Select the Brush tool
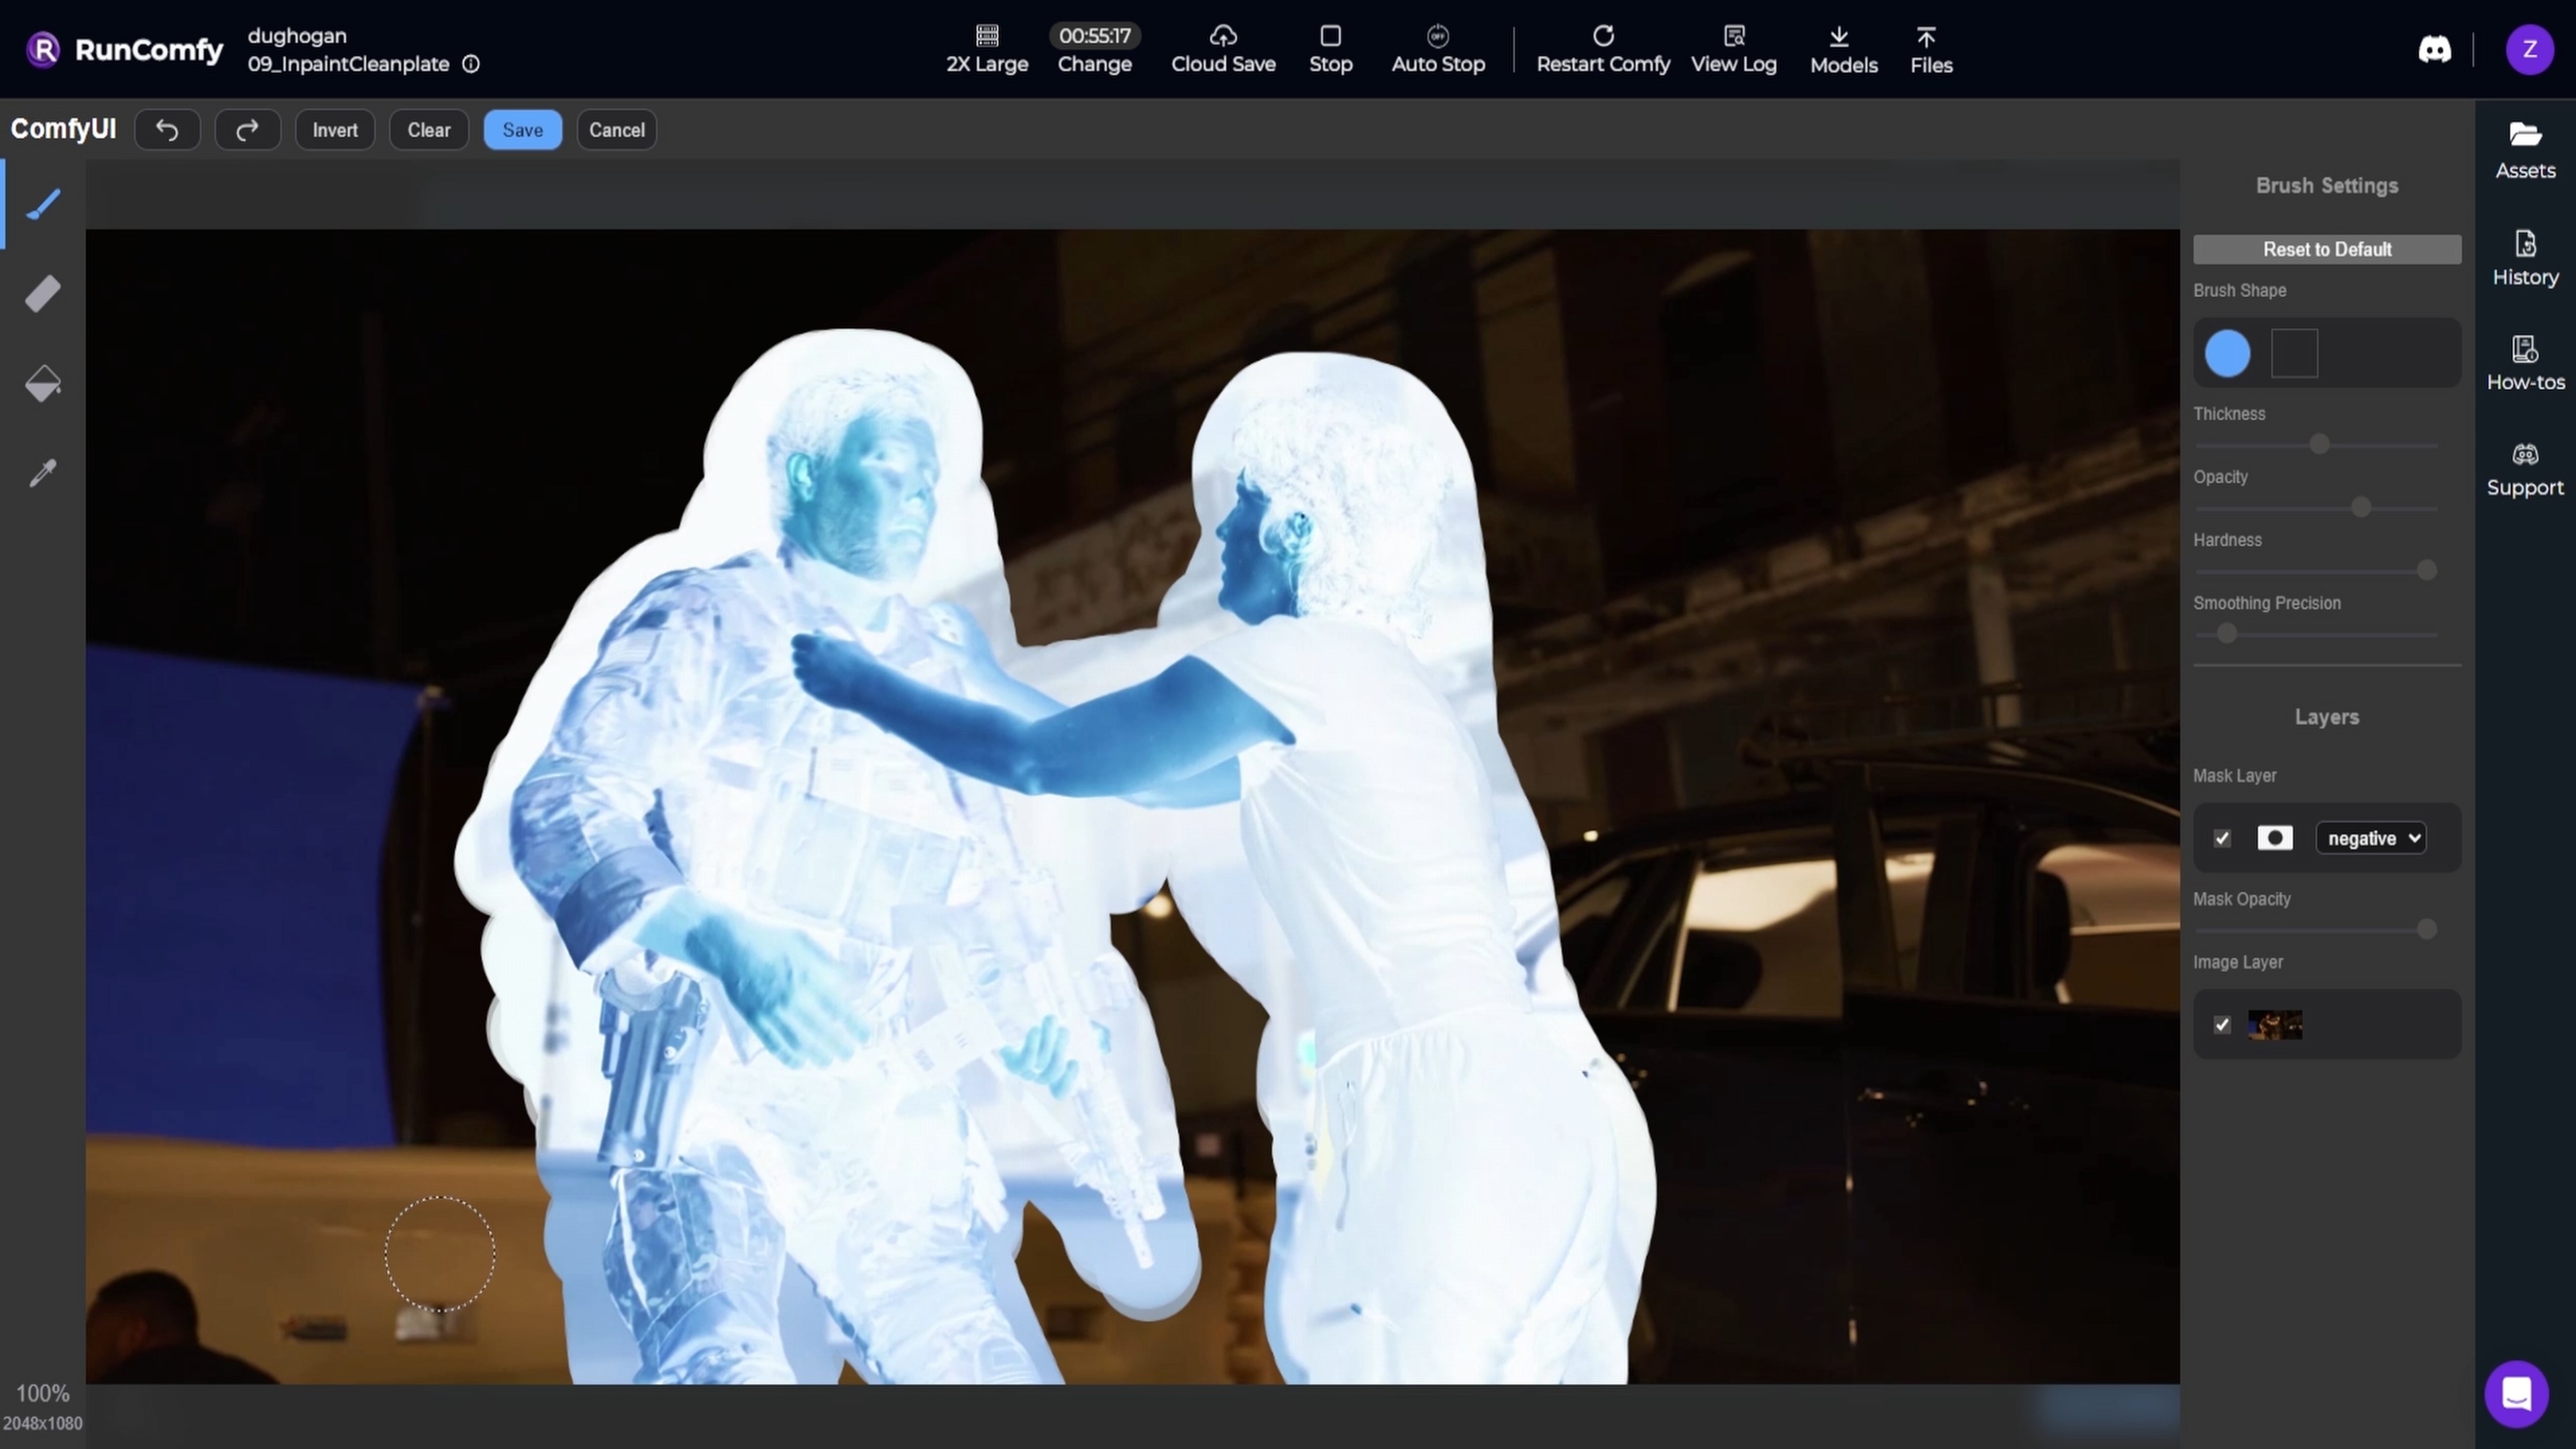Screen dimensions: 2576x1449 tap(43, 204)
